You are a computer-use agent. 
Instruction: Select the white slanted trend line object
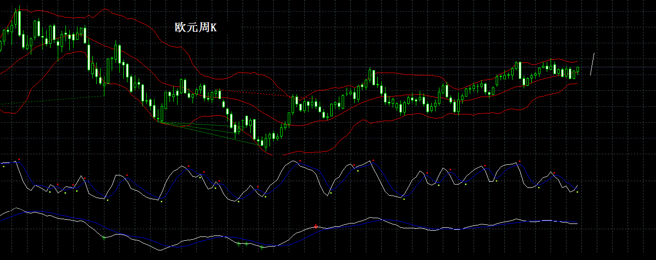(x=592, y=64)
